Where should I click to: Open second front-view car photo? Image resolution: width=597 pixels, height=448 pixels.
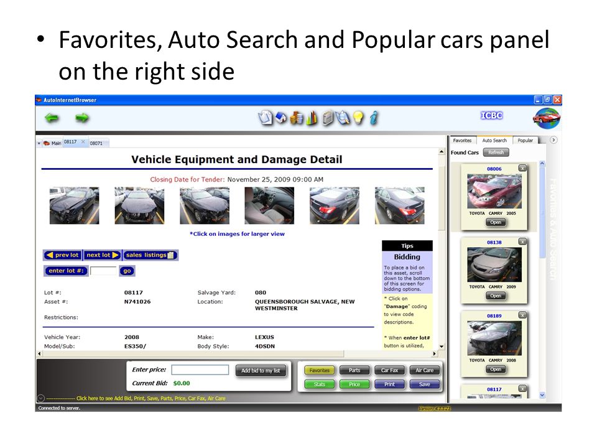pos(139,205)
